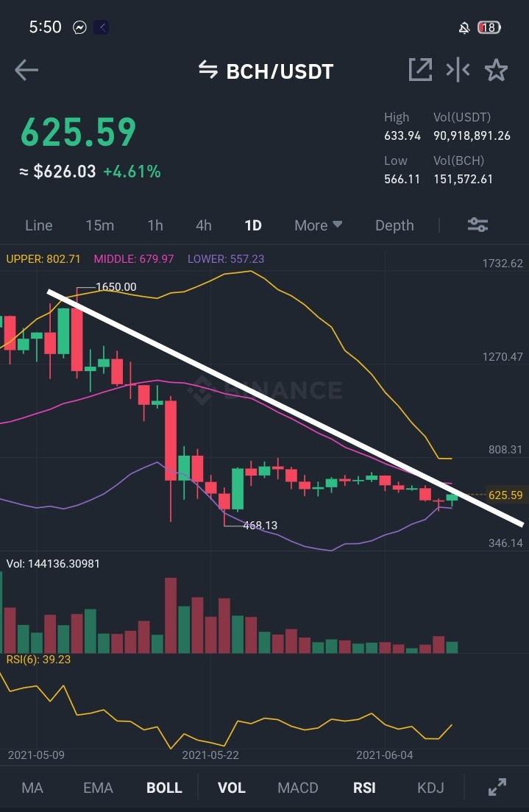The width and height of the screenshot is (529, 812).
Task: Expand chart to fullscreen
Action: tap(497, 787)
